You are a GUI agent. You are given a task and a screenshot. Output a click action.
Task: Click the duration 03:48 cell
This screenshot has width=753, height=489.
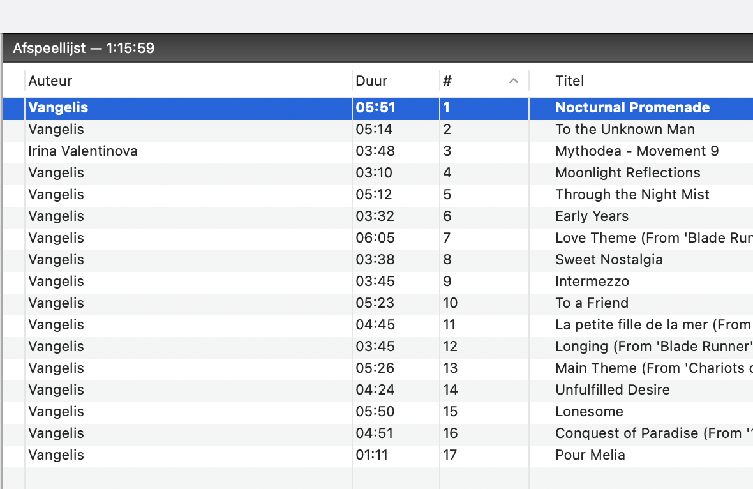click(x=375, y=151)
